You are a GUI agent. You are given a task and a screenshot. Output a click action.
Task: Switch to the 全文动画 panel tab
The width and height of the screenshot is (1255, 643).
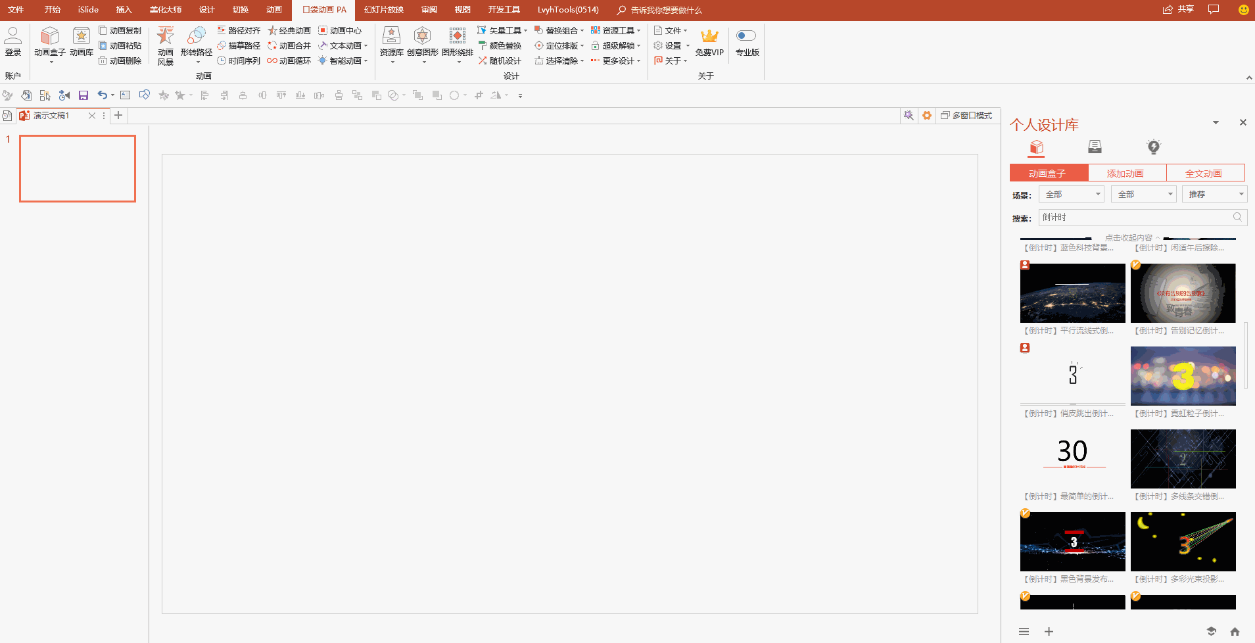[1205, 173]
